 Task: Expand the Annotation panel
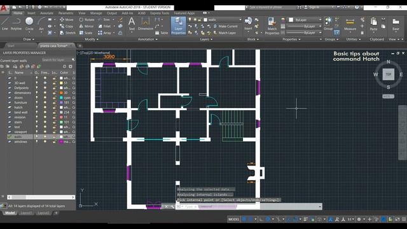148,39
